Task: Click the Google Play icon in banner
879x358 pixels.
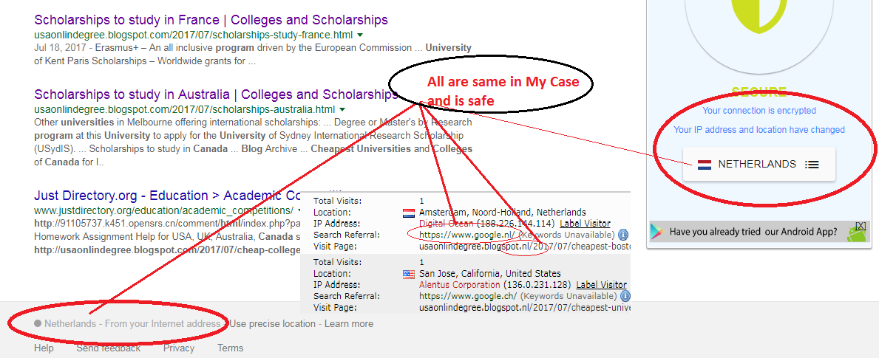Action: (x=656, y=232)
